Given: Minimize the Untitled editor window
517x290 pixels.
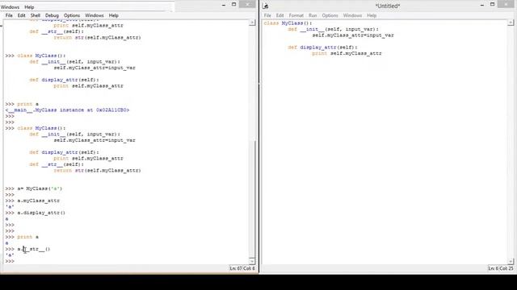Looking at the screenshot, I should click(482, 5).
